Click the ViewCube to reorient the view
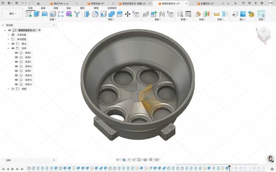The height and width of the screenshot is (172, 276). pos(264,34)
